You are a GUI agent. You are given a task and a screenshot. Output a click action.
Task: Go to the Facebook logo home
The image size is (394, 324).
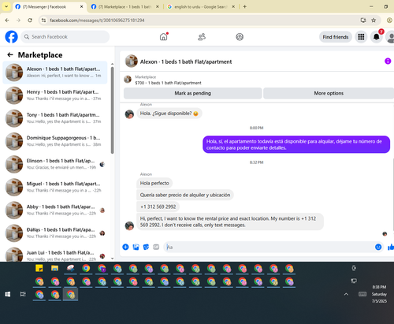tap(11, 37)
